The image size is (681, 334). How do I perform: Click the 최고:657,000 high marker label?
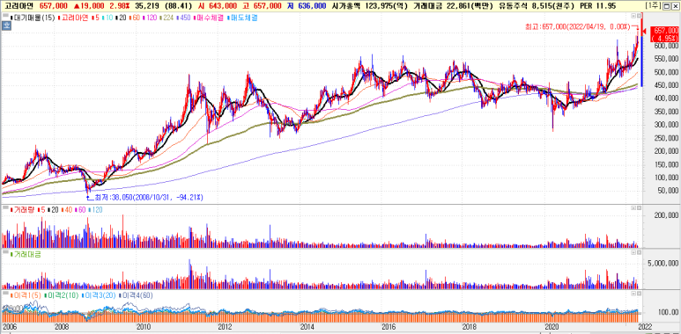578,27
